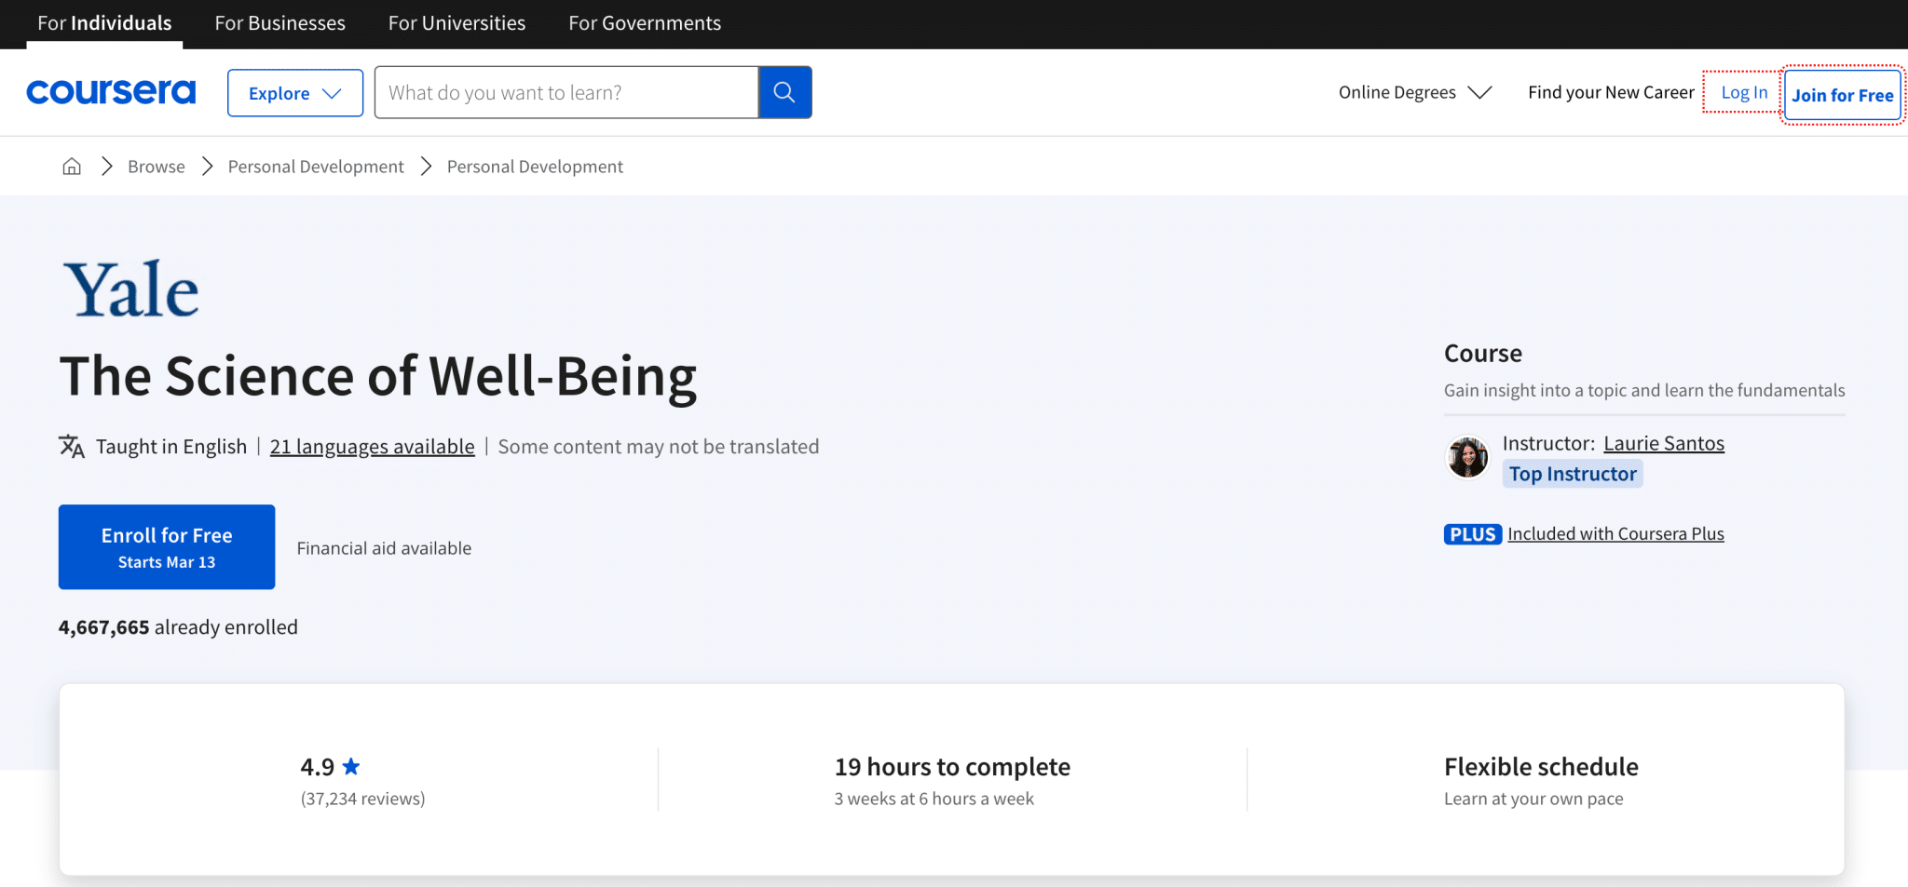Click the search magnifying glass icon
This screenshot has height=887, width=1908.
point(784,92)
